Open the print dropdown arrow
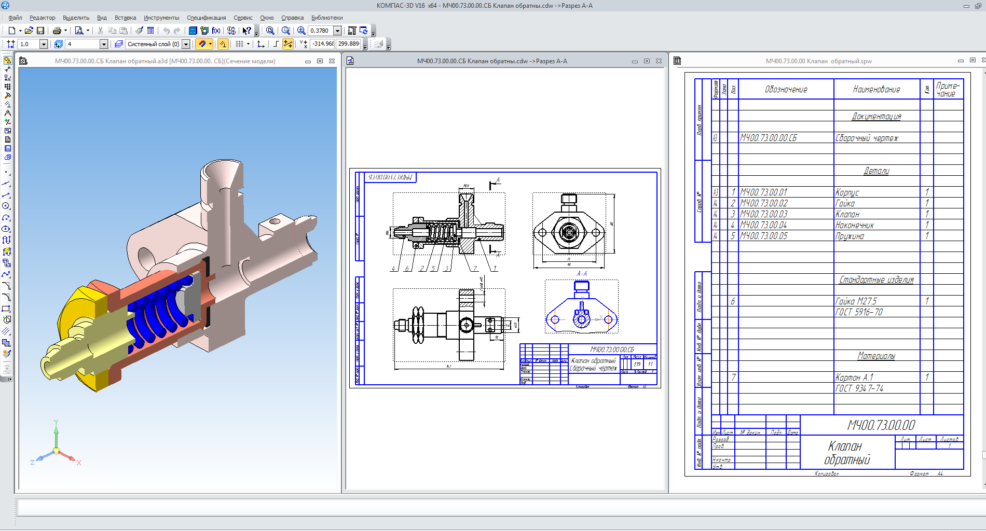Viewport: 986px width, 531px height. 66,31
